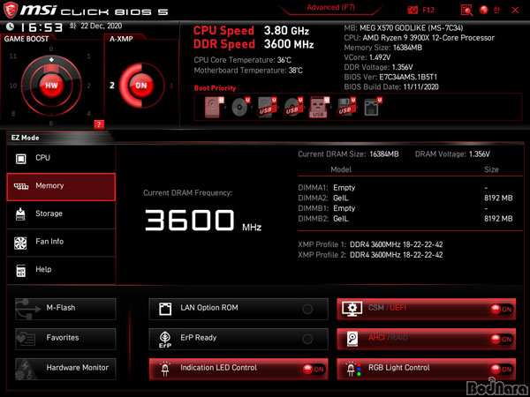The height and width of the screenshot is (397, 530).
Task: Click the CPU chip icon in sidebar
Action: 21,158
